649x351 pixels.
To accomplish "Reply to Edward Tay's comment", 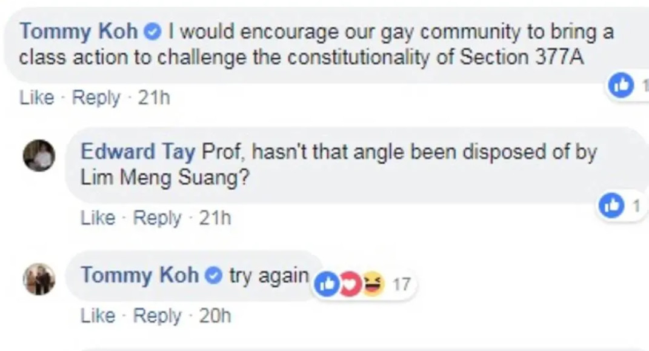I will coord(157,218).
